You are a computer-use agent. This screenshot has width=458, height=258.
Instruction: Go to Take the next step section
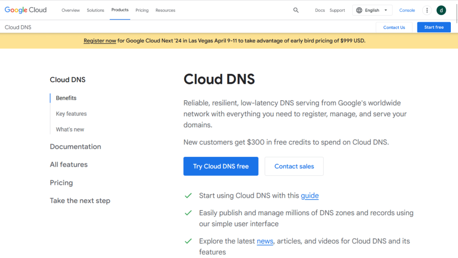pos(80,201)
